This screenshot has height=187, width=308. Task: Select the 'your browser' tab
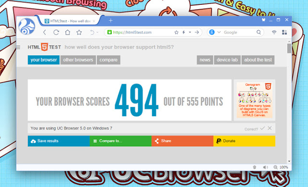44,60
